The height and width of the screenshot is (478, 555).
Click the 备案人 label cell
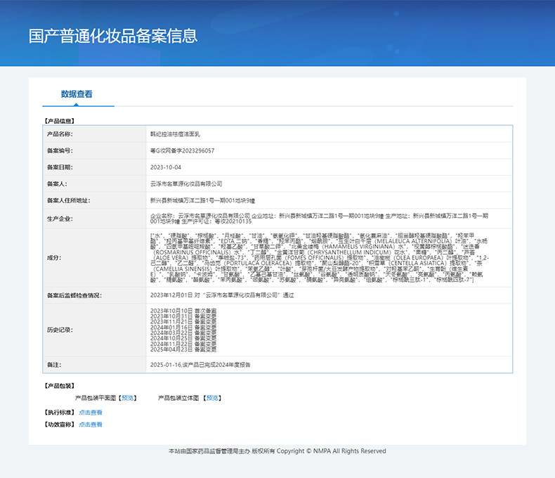(x=95, y=183)
